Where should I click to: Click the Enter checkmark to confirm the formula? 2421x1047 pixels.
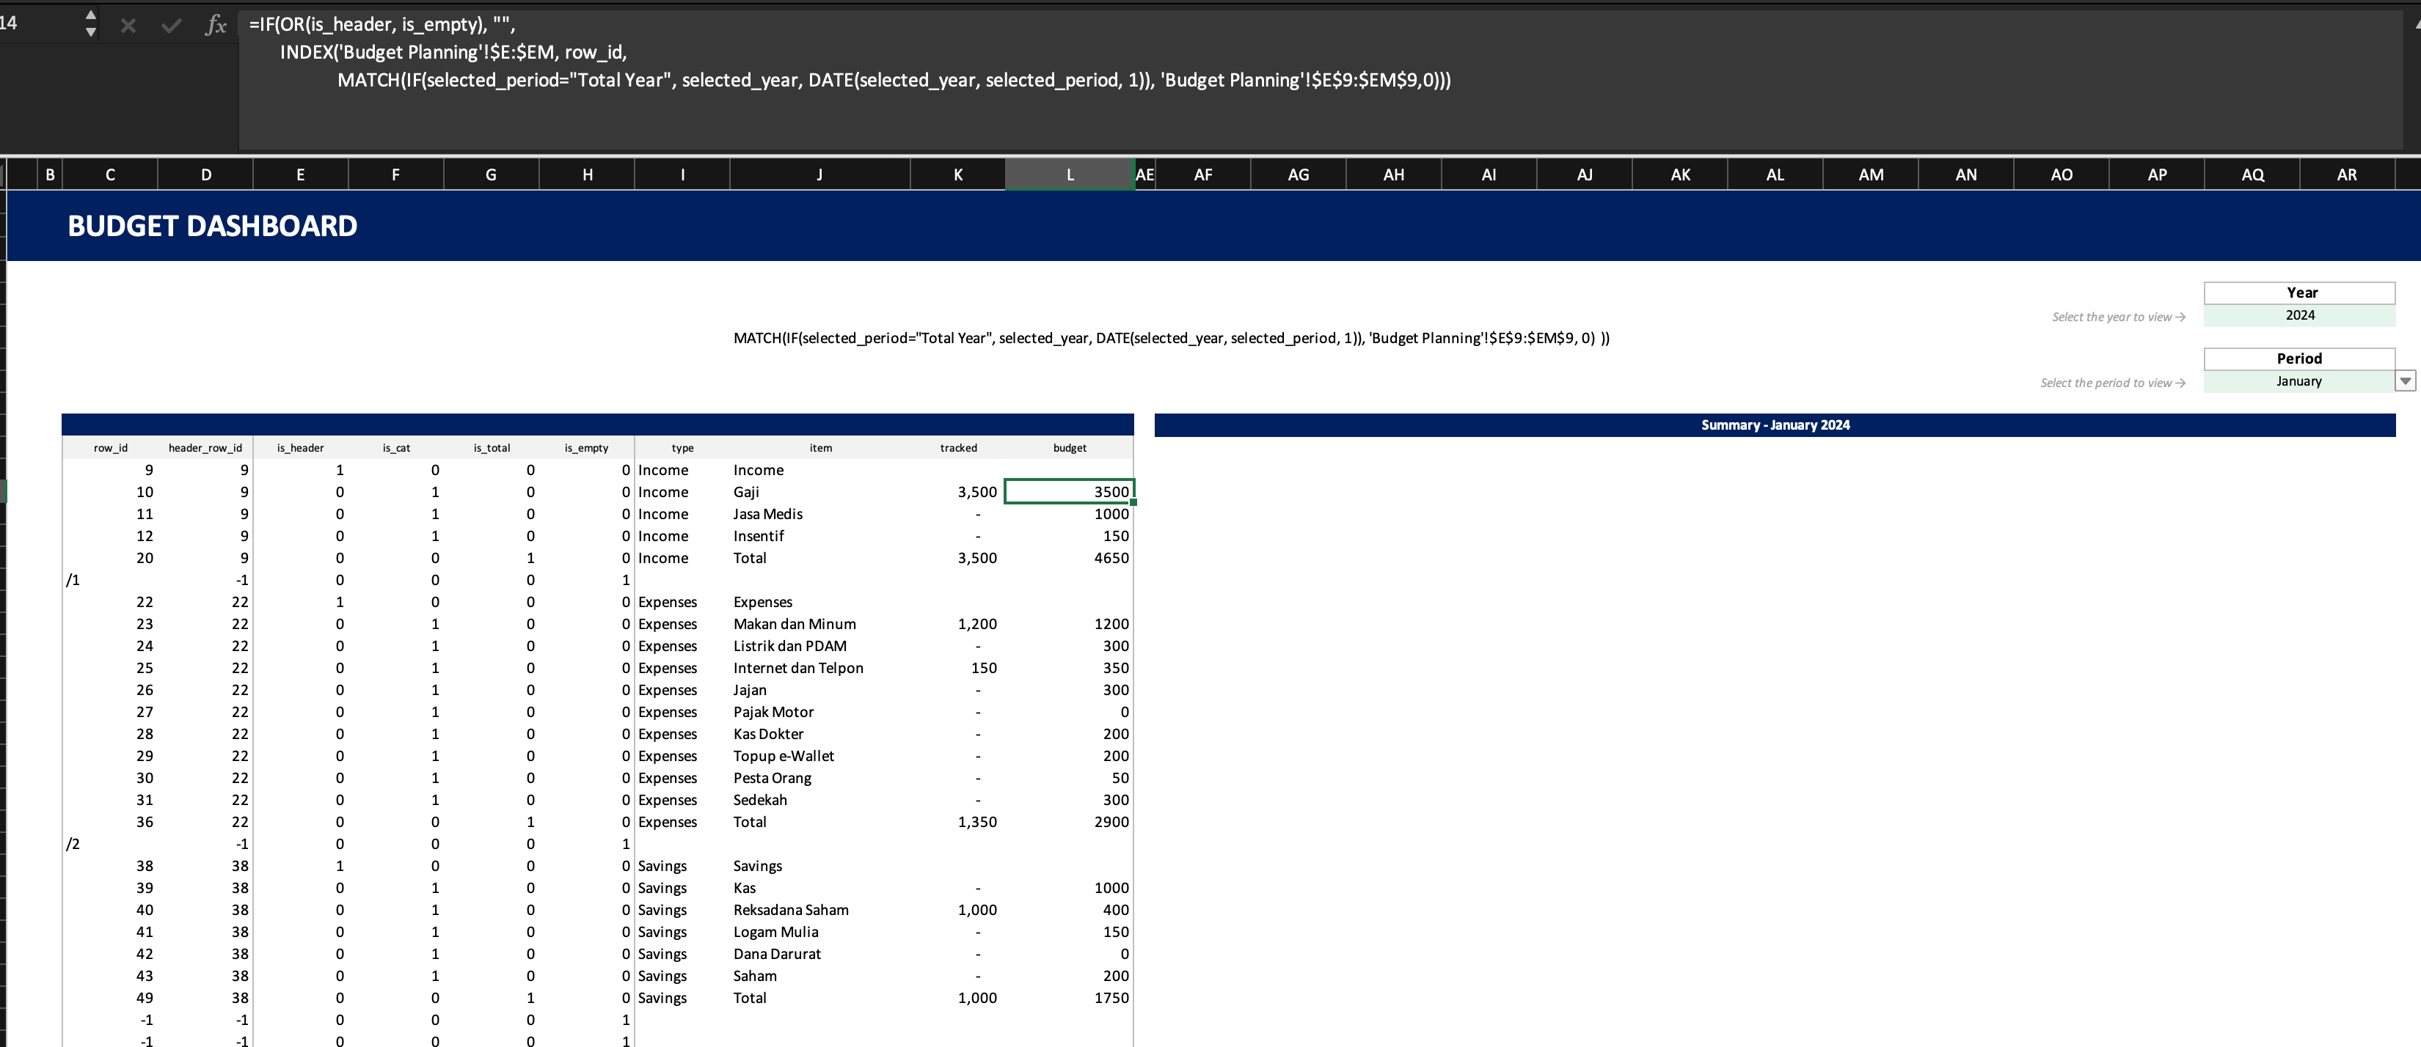(171, 24)
